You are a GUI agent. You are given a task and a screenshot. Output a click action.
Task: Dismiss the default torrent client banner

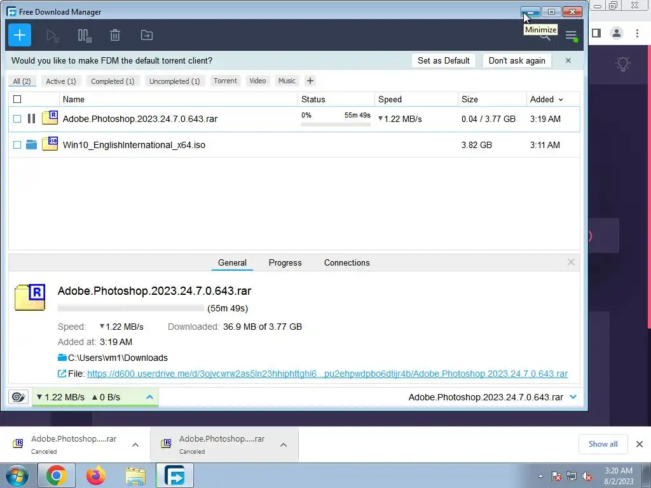point(568,60)
